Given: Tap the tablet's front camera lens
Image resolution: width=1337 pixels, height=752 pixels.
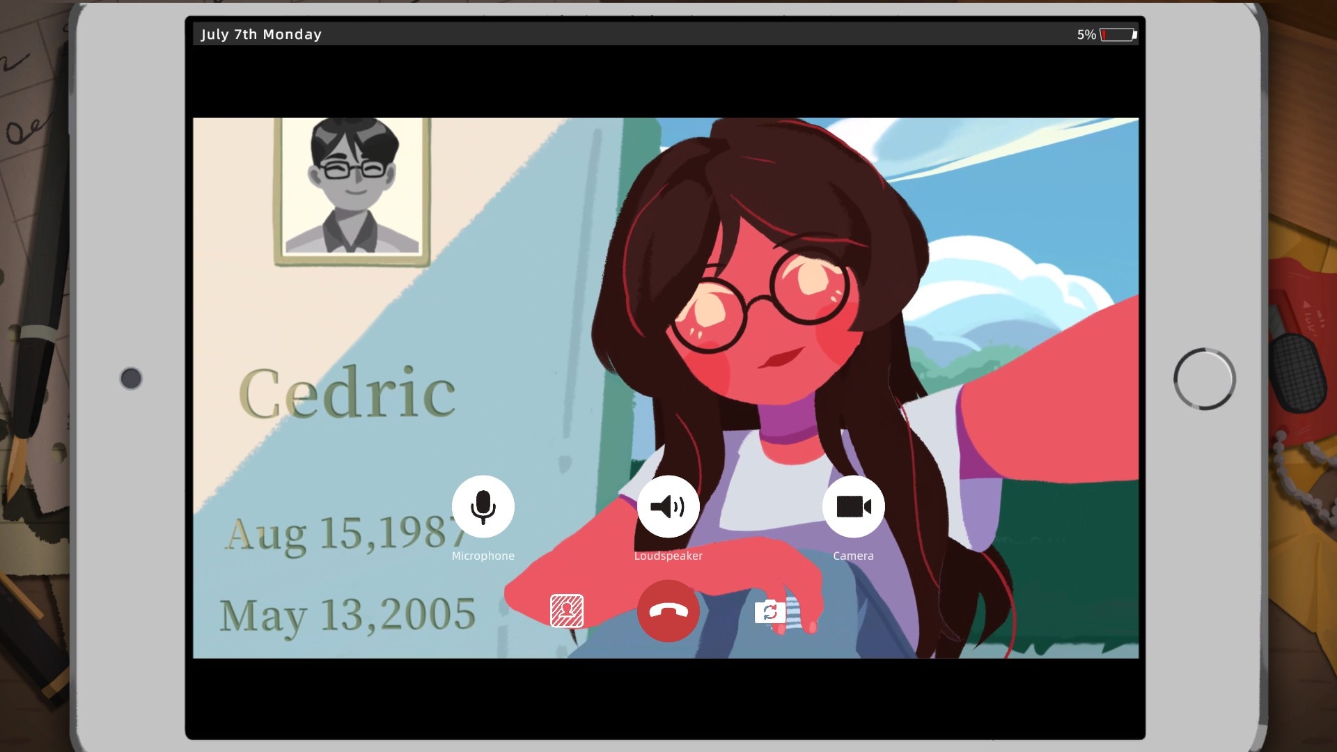Looking at the screenshot, I should click(x=131, y=378).
